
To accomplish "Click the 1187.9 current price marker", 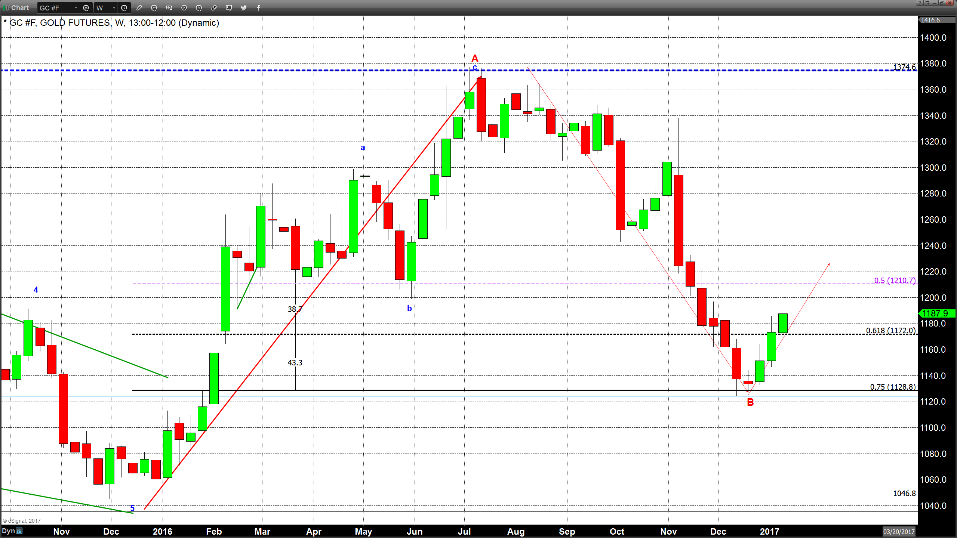I will 936,313.
